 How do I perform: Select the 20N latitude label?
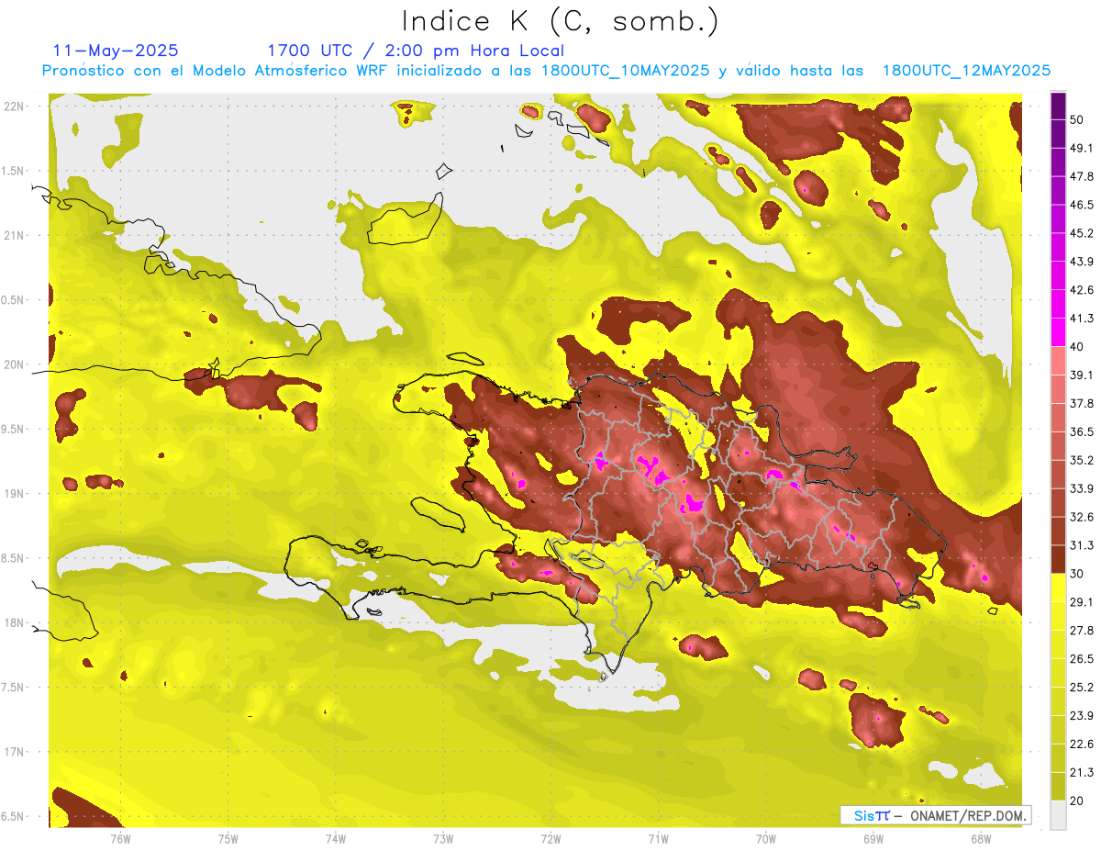pyautogui.click(x=16, y=364)
